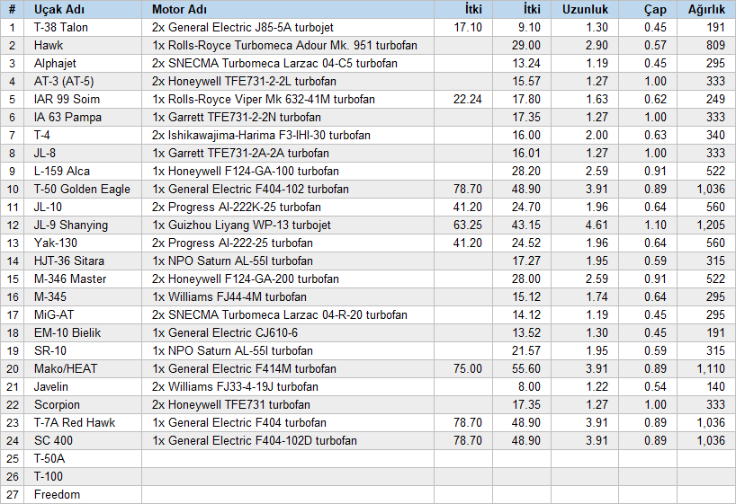Viewport: 736px width, 504px height.
Task: Click '1x Garrett TFE731-2A-2A turbofan' cell
Action: point(288,154)
